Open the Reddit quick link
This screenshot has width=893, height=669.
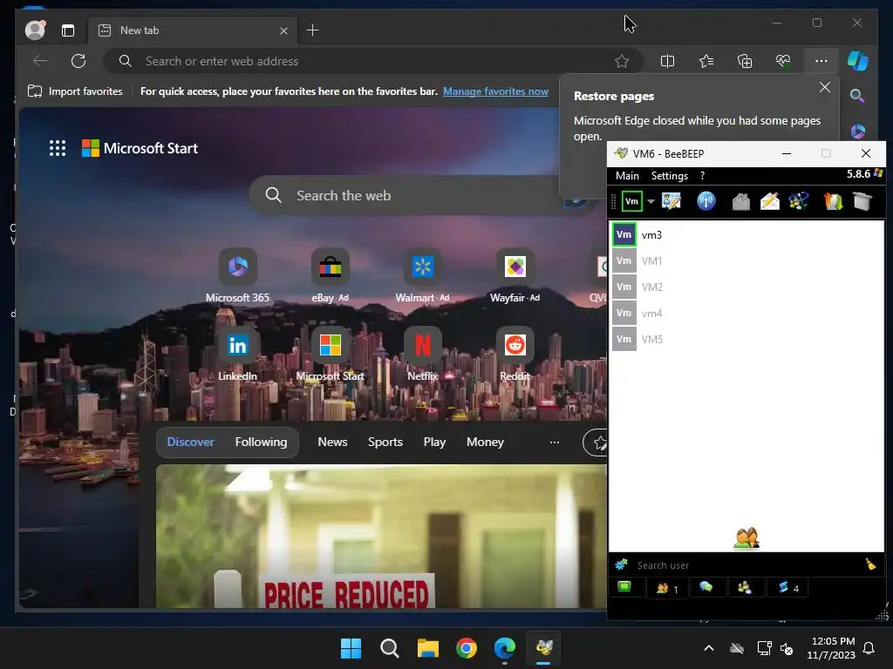click(x=515, y=355)
